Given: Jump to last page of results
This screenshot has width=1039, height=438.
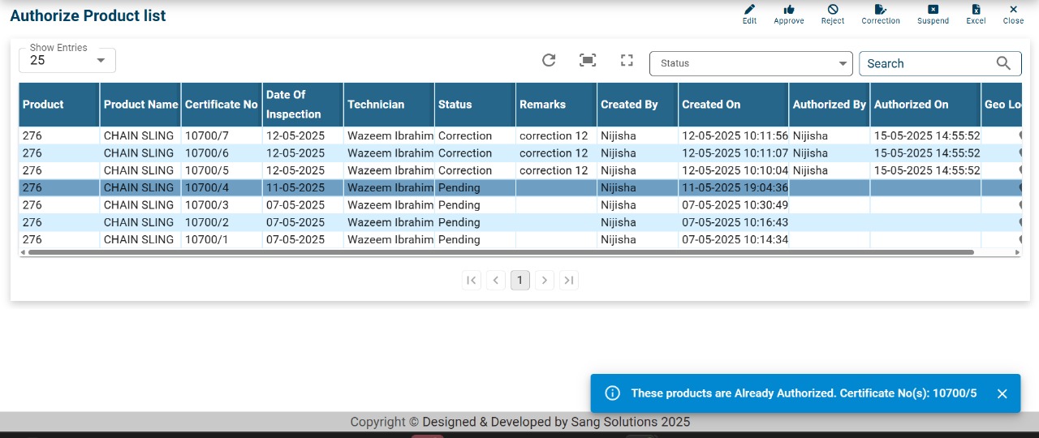Looking at the screenshot, I should (x=569, y=281).
